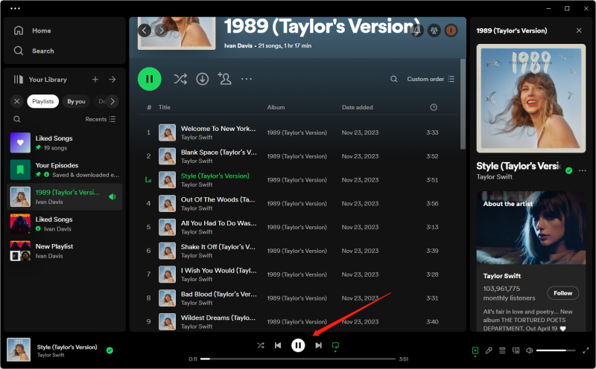Skip to the previous track

point(278,345)
